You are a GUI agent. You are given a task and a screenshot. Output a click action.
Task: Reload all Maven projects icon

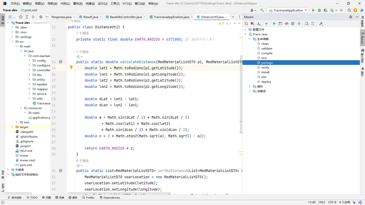pos(246,23)
